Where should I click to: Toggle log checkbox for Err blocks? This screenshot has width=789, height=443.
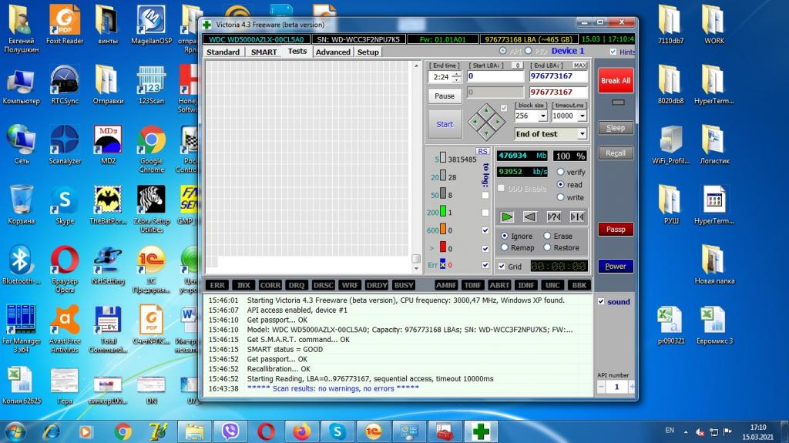pyautogui.click(x=485, y=265)
